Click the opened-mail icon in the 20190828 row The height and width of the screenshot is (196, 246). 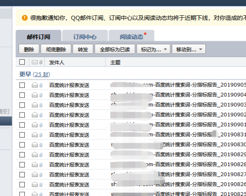35,165
